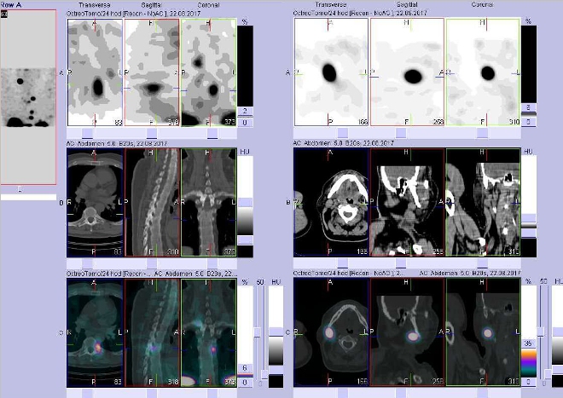Image resolution: width=563 pixels, height=398 pixels.
Task: Click slice slider under left sagittal SPECT
Action: (x=151, y=133)
